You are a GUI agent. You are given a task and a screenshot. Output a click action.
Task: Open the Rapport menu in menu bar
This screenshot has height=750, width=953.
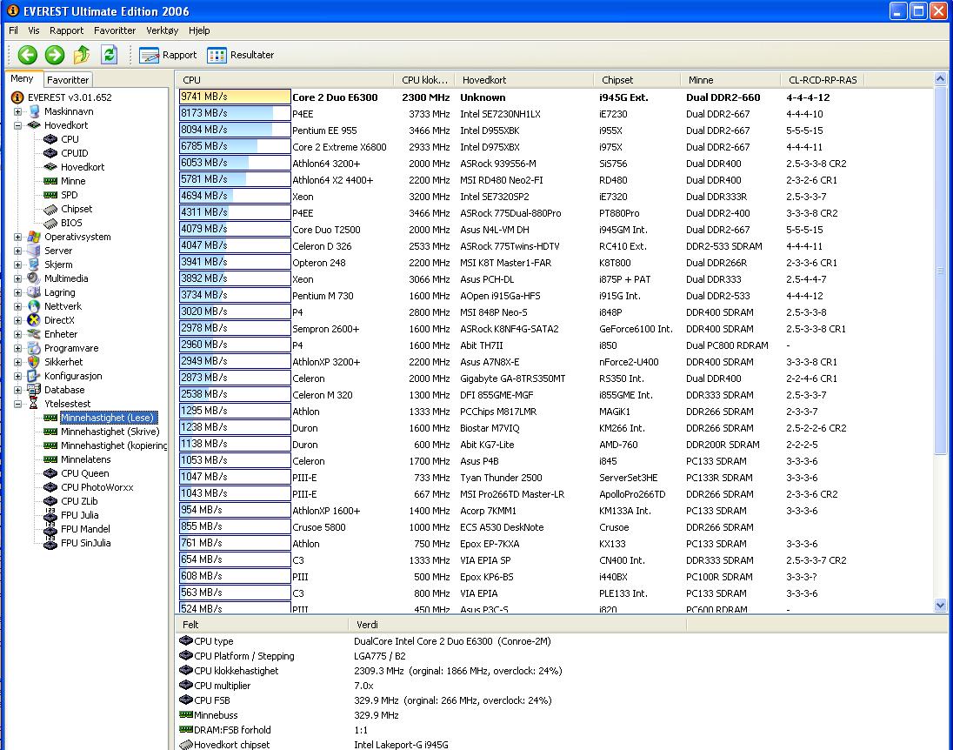(x=66, y=30)
